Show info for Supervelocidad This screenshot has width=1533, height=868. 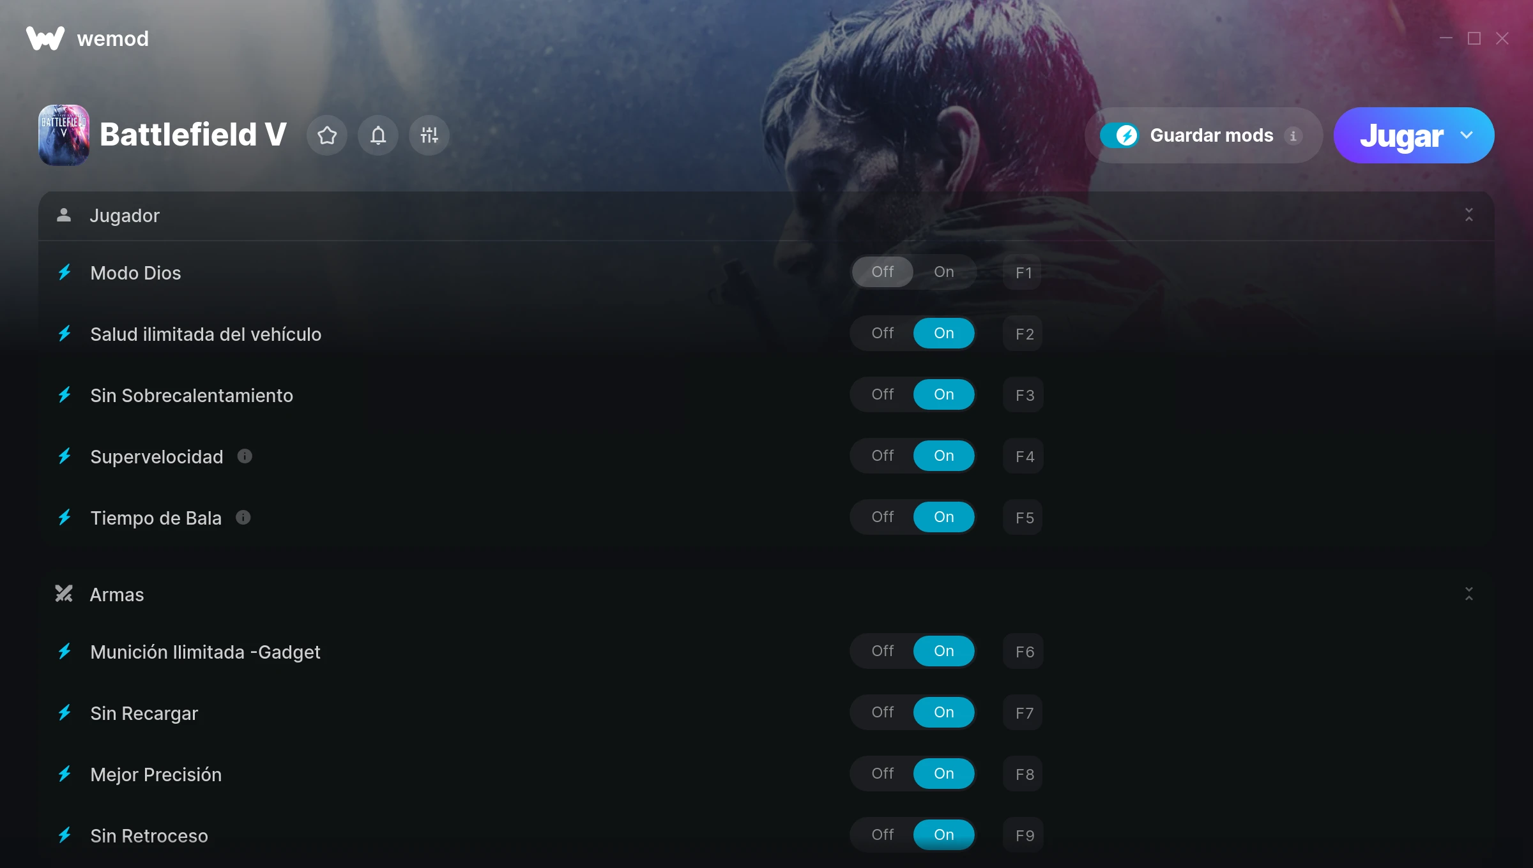point(245,456)
